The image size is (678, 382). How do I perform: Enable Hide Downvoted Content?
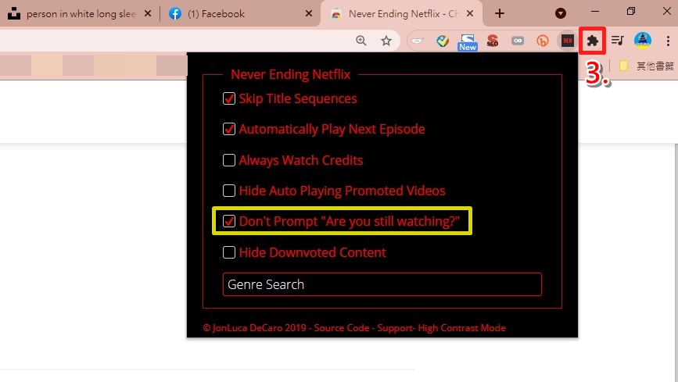(x=229, y=252)
